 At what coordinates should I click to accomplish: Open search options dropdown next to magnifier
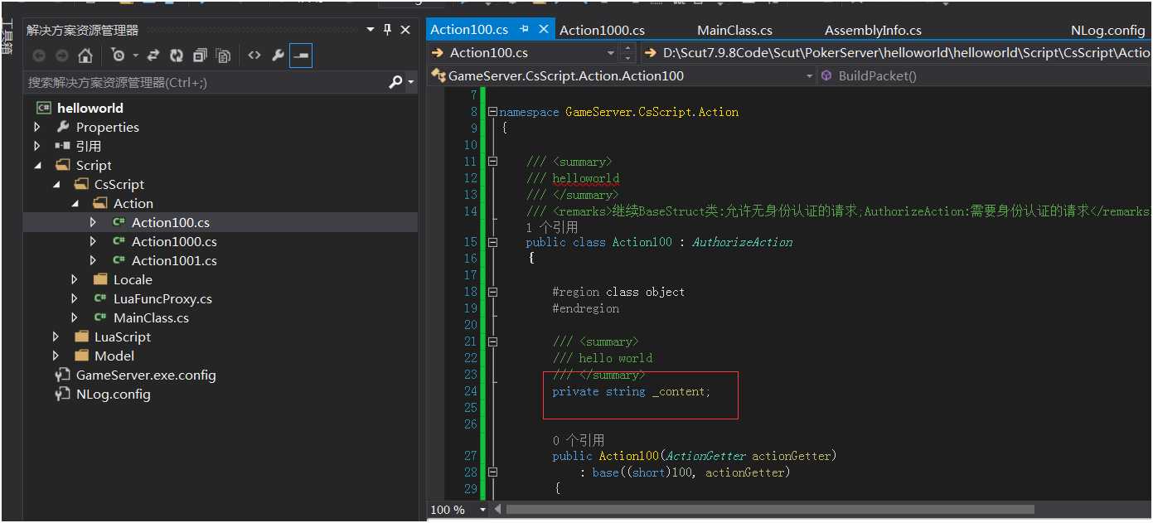click(x=410, y=83)
